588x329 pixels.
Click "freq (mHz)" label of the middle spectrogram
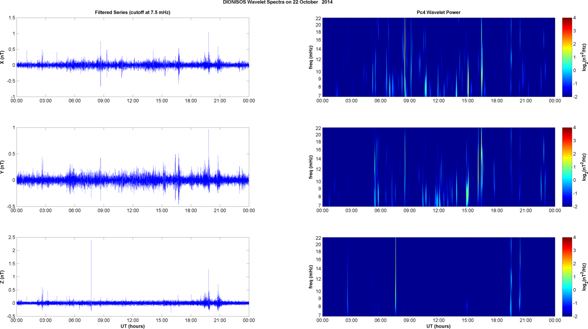[x=311, y=167]
